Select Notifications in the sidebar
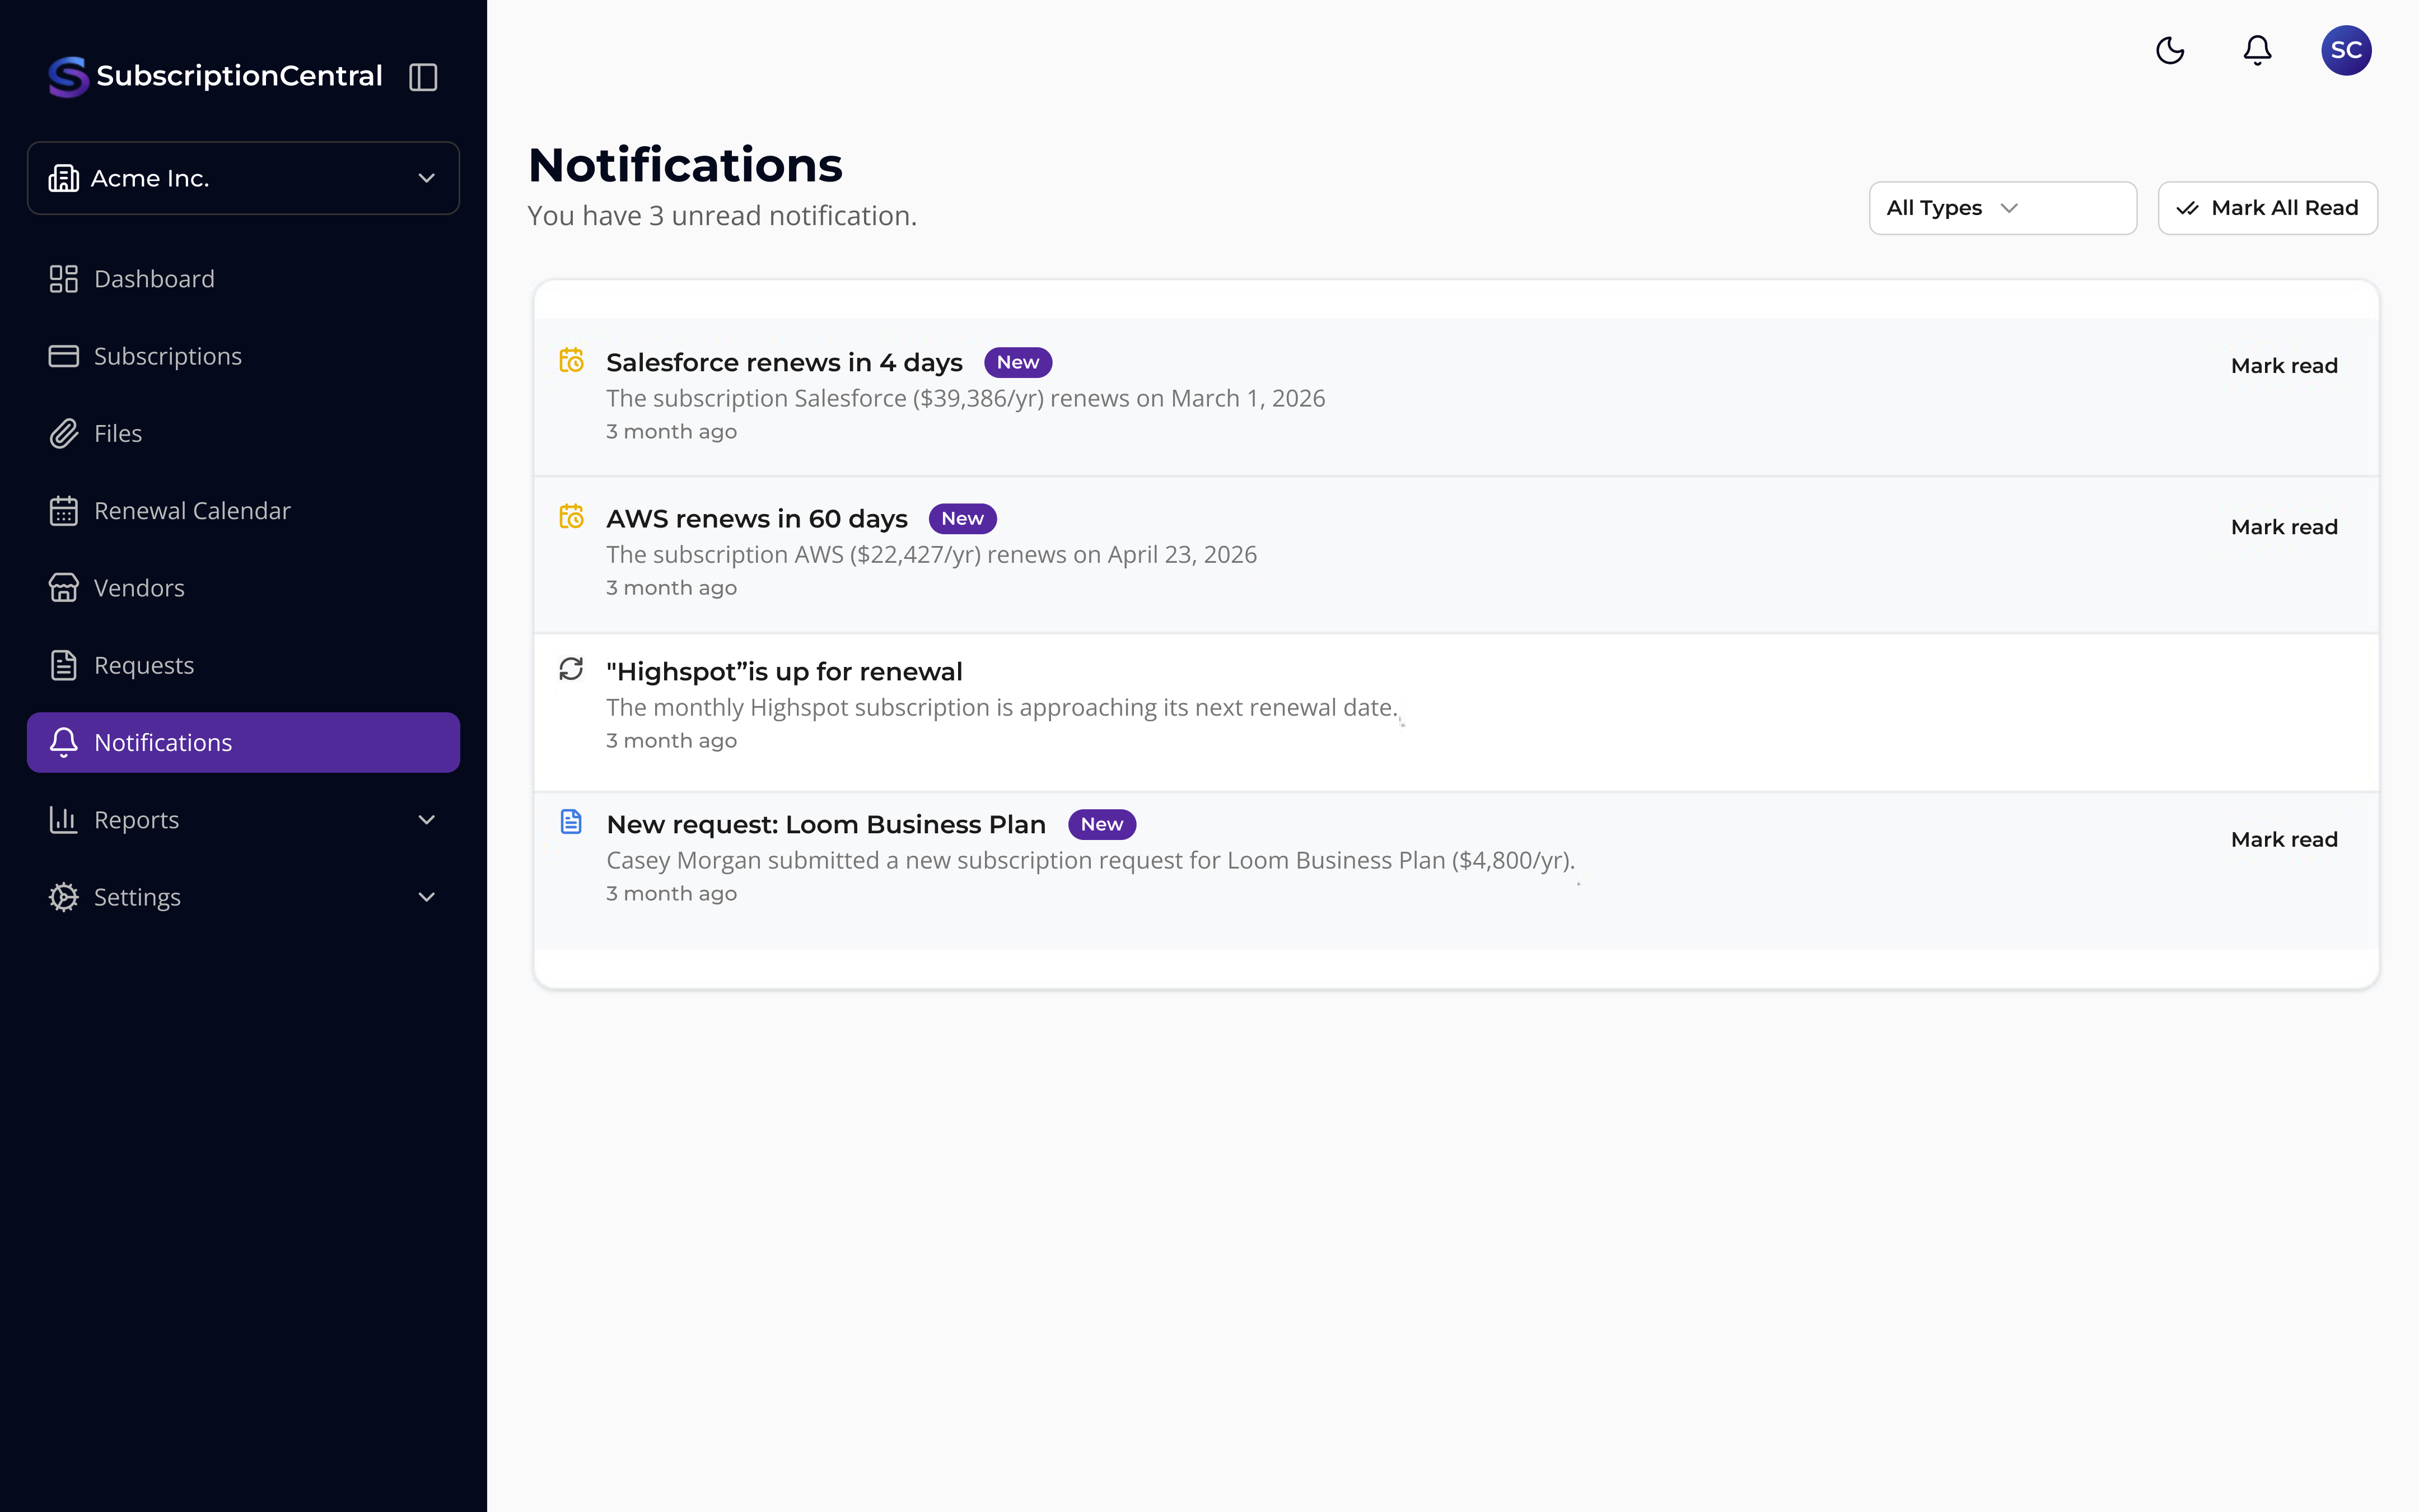 (243, 742)
